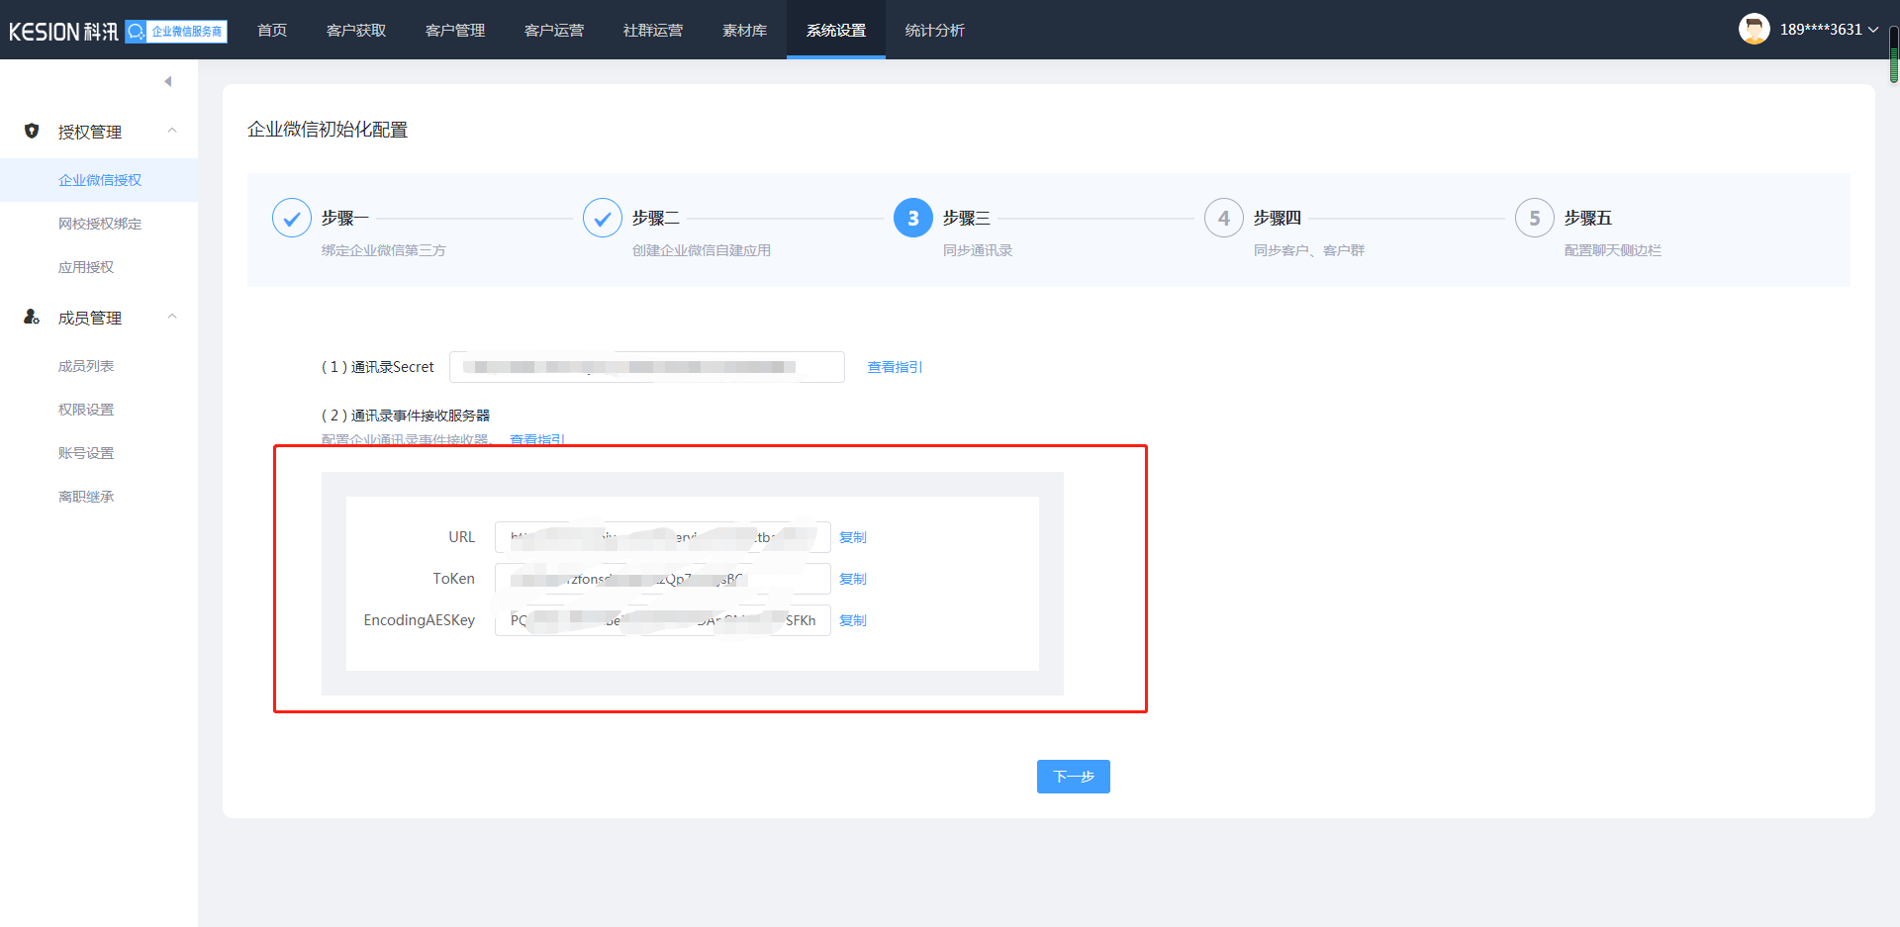This screenshot has height=927, width=1900.
Task: Click the step 4 circle icon
Action: (1224, 219)
